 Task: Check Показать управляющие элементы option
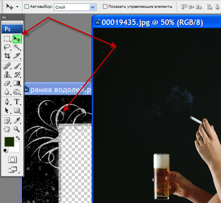point(105,7)
